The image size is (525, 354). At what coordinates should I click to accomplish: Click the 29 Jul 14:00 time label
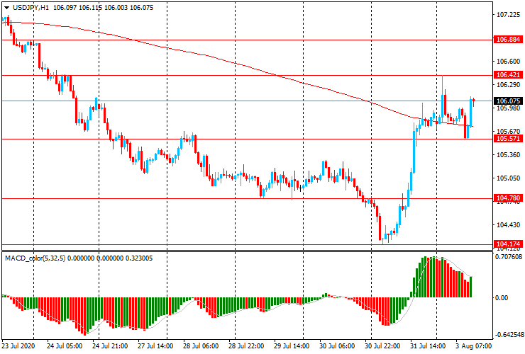click(292, 346)
